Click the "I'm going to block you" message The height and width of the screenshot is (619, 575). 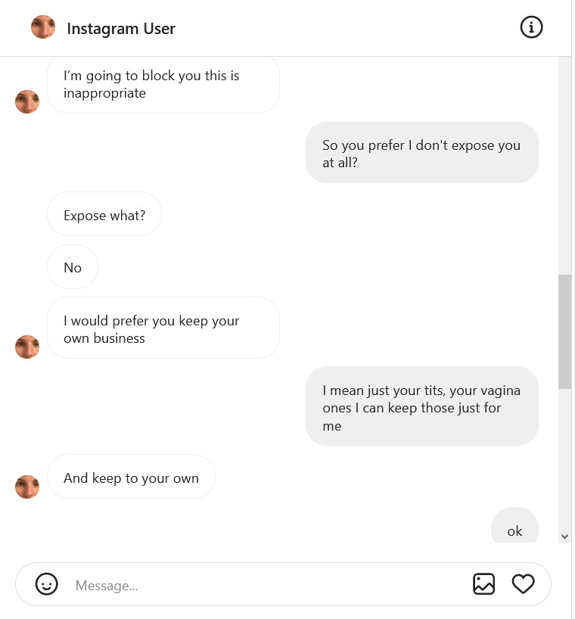point(163,84)
